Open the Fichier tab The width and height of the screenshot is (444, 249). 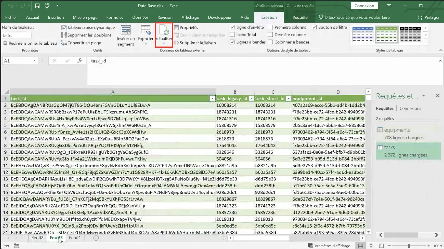click(11, 17)
